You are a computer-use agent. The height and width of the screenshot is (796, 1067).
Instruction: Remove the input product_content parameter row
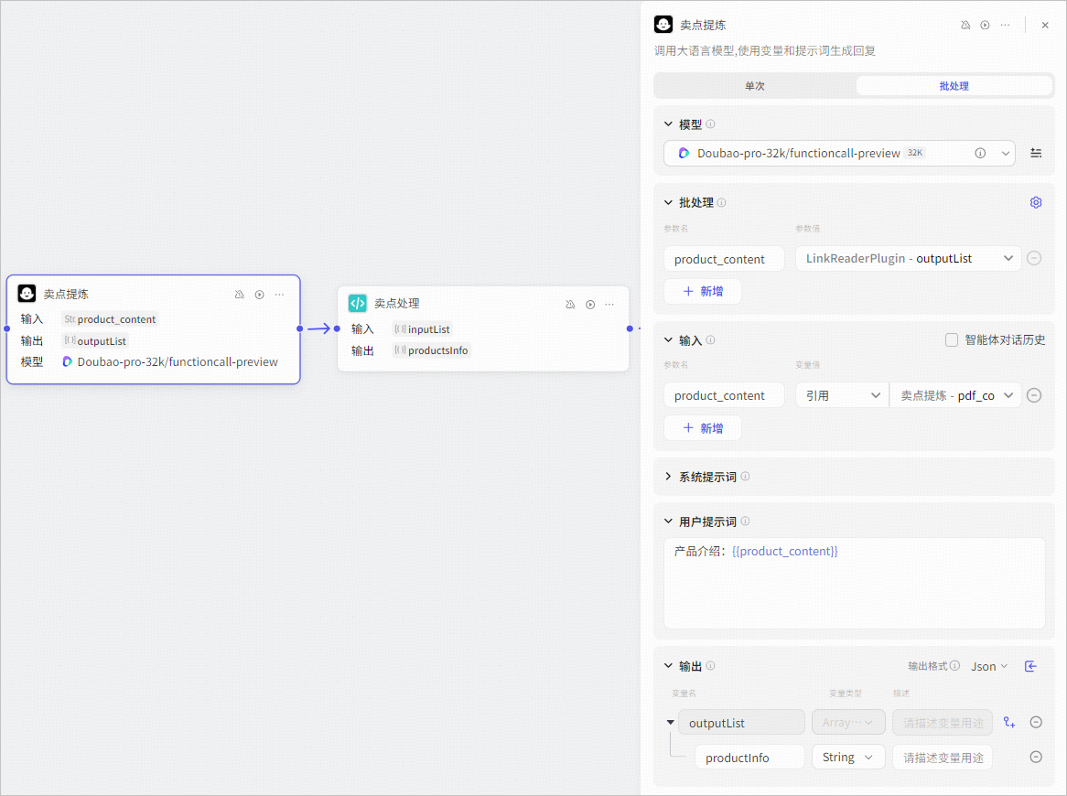(x=1034, y=395)
